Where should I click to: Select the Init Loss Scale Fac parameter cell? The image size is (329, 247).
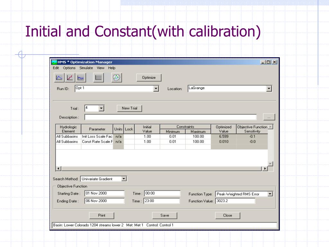(x=97, y=136)
